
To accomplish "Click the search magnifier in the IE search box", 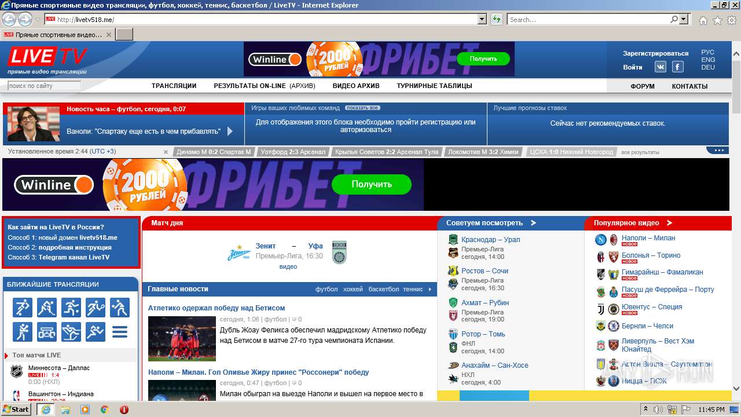I will point(674,19).
